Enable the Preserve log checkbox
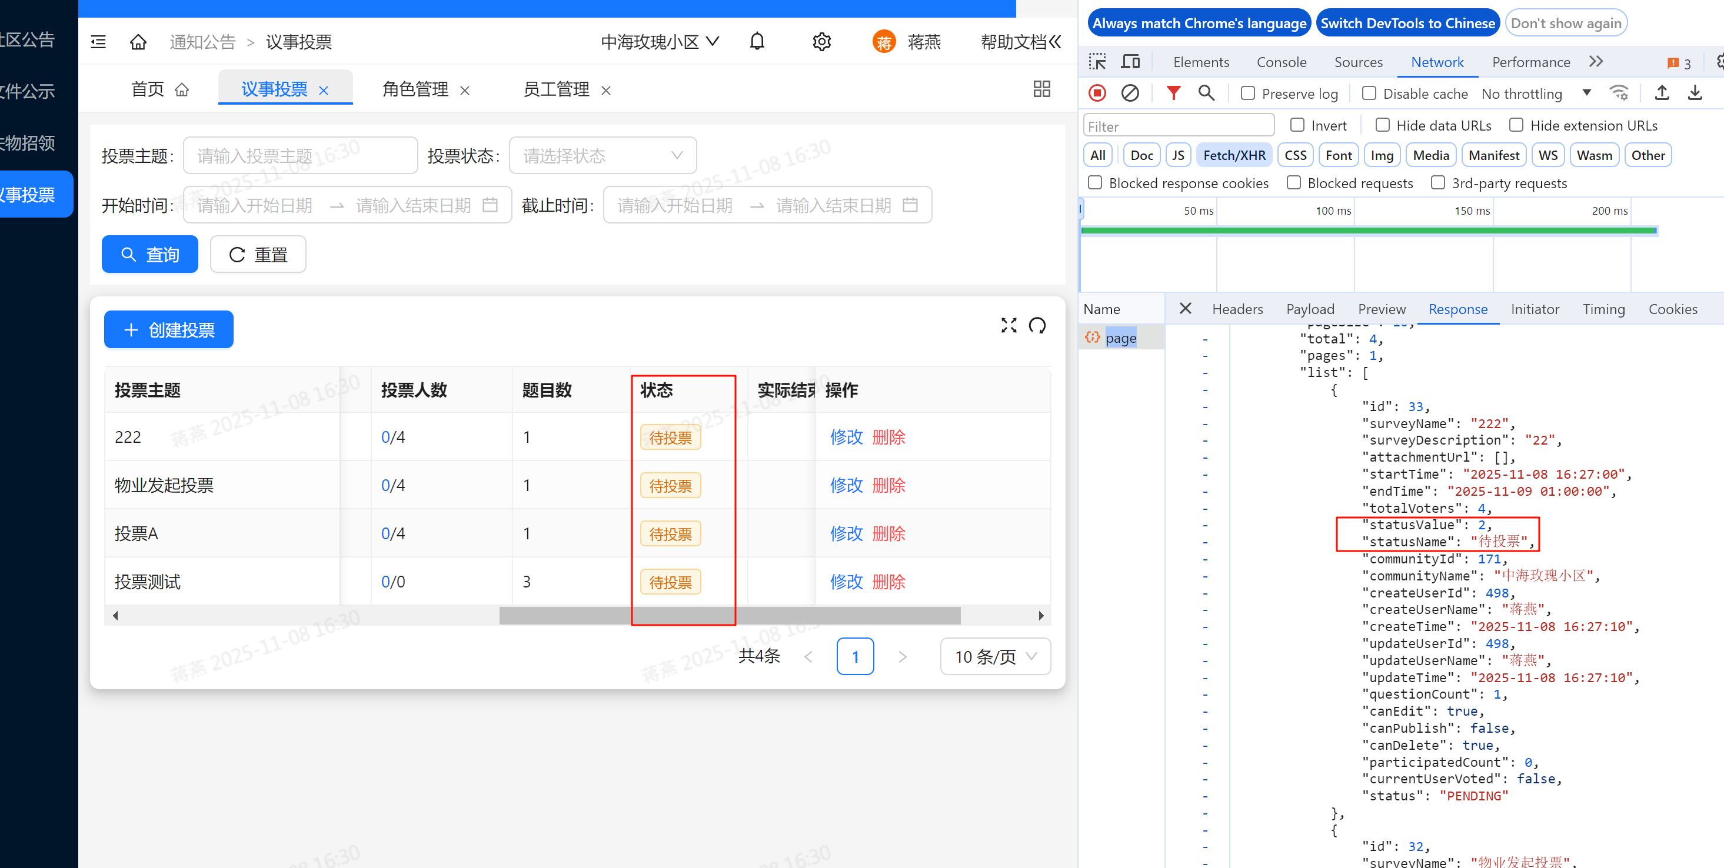This screenshot has width=1724, height=868. pyautogui.click(x=1247, y=94)
